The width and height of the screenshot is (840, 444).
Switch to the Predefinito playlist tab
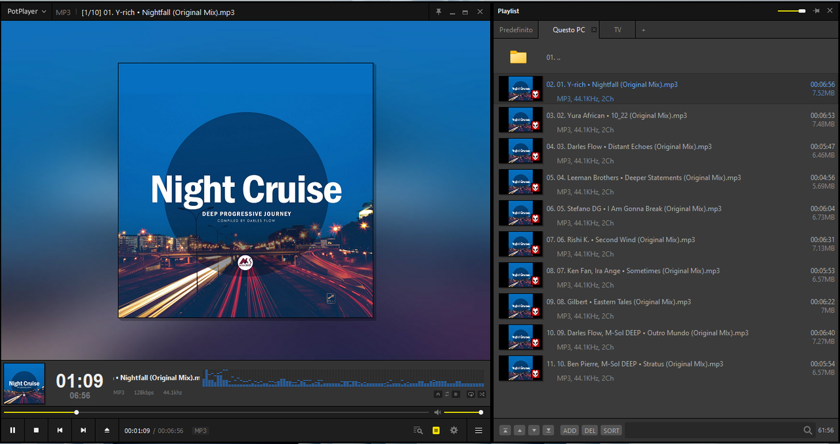(516, 30)
